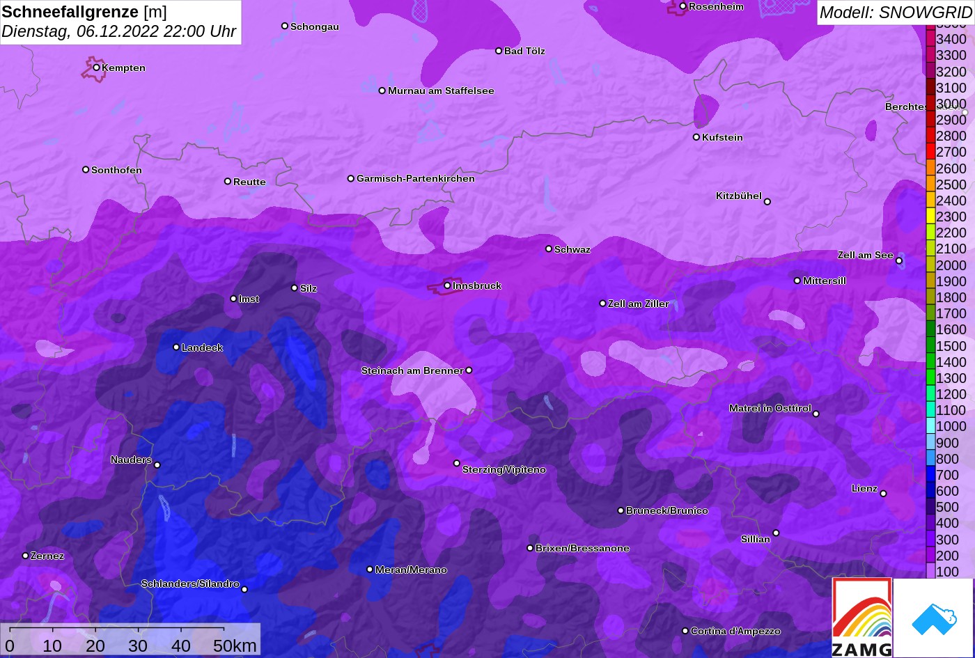Click the Nauders marker dot

point(157,465)
